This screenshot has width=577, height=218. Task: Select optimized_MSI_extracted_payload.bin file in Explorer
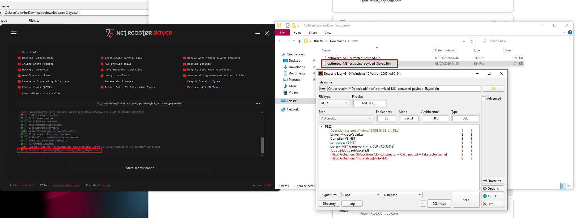(x=354, y=58)
